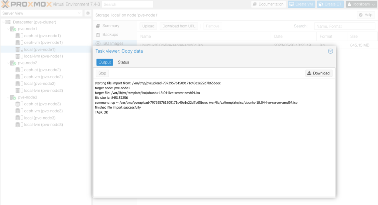Image resolution: width=378 pixels, height=205 pixels.
Task: Click the Remove button
Action: [213, 26]
